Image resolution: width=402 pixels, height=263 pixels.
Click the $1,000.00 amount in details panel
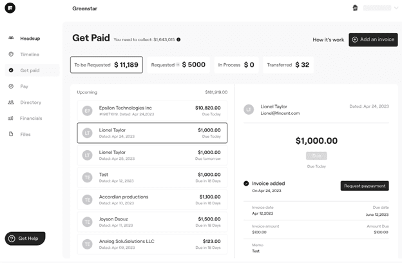click(316, 141)
